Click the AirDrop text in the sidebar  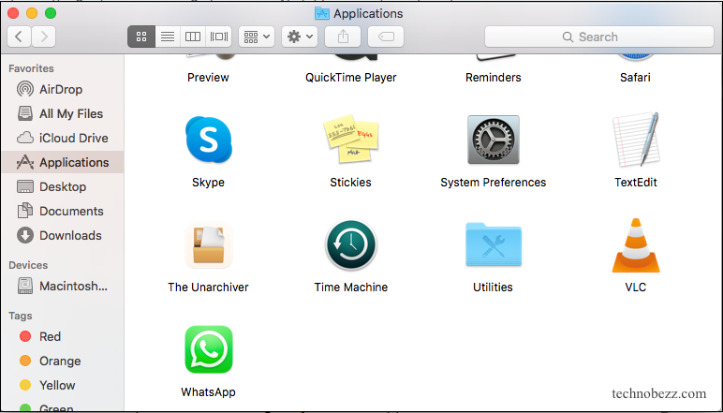(x=61, y=89)
